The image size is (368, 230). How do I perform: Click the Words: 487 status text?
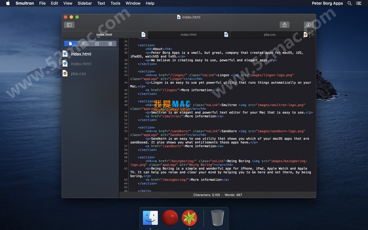[233, 195]
